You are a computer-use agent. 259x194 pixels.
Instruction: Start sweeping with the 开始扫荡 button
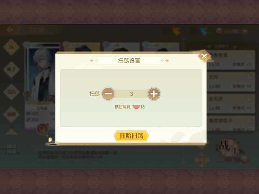point(131,136)
